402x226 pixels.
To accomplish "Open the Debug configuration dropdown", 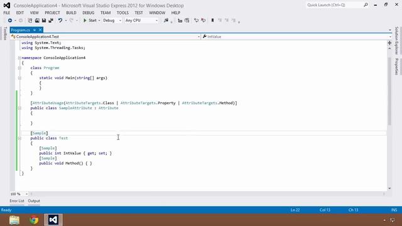I will (x=112, y=20).
